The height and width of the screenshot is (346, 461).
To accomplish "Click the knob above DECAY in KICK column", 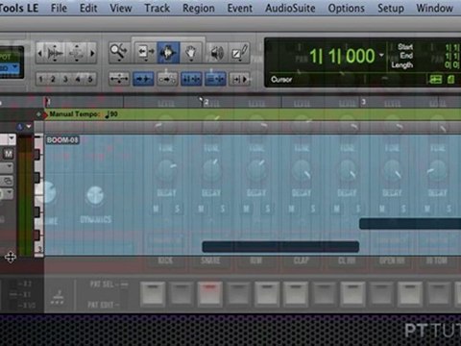I will [x=166, y=169].
